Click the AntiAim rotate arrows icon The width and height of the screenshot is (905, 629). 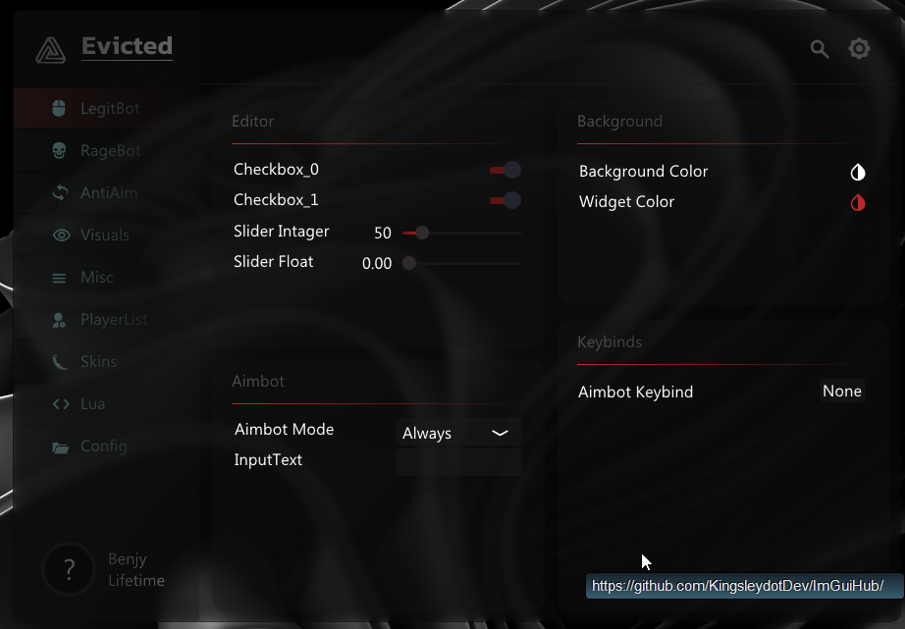pos(60,192)
